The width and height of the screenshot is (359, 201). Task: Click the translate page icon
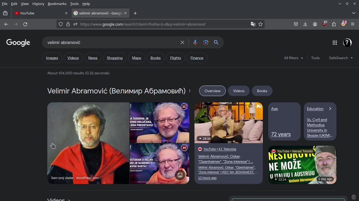point(253,24)
